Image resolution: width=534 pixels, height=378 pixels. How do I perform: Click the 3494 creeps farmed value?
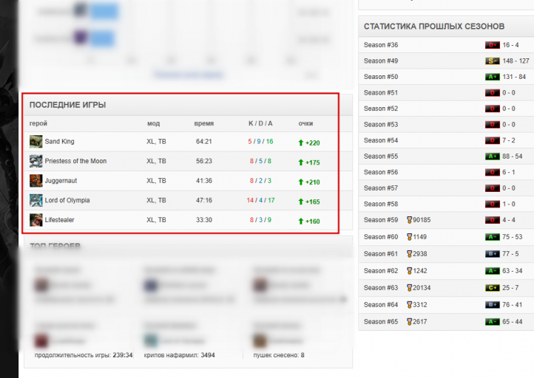click(x=208, y=355)
